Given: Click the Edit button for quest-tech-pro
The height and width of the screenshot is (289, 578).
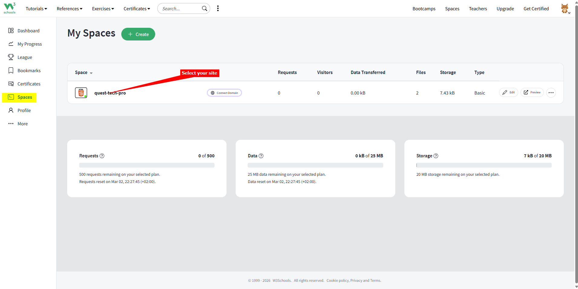Looking at the screenshot, I should 508,92.
